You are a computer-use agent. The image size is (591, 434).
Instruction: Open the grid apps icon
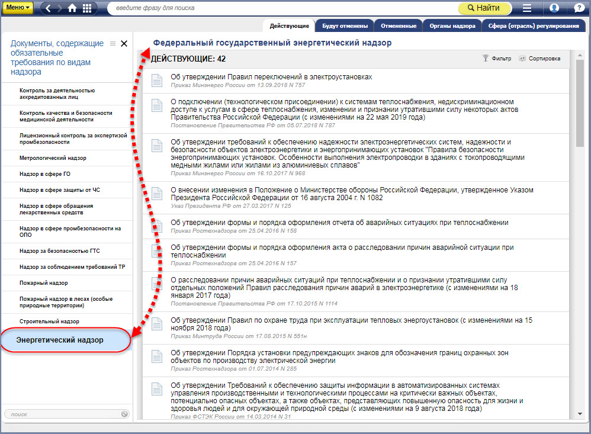click(x=87, y=8)
